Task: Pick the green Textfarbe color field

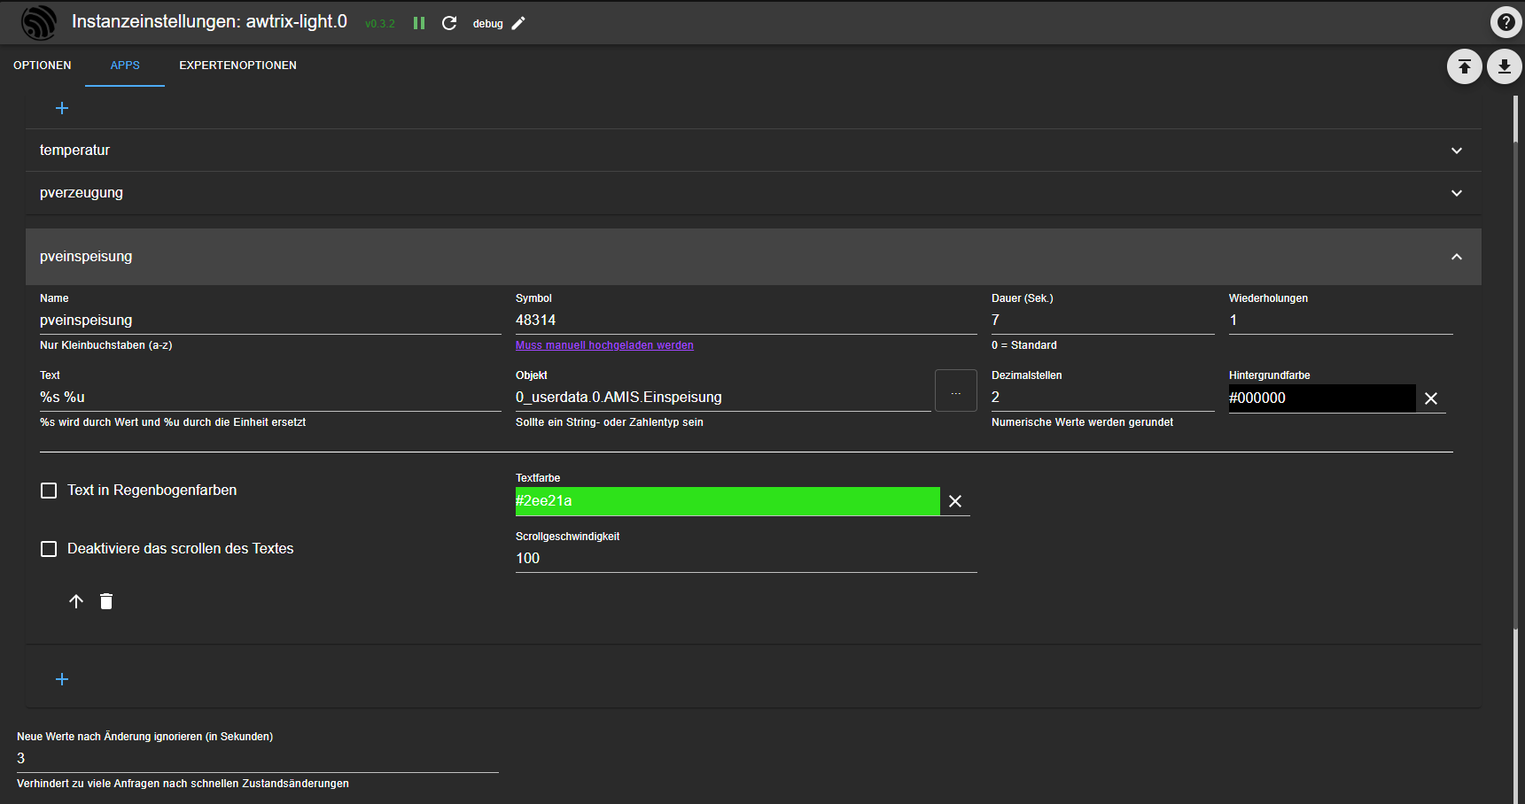Action: pyautogui.click(x=727, y=501)
